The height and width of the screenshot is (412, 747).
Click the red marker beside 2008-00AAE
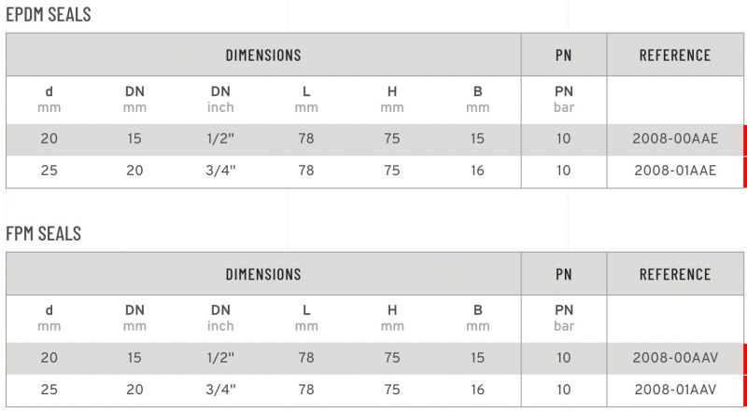click(744, 139)
